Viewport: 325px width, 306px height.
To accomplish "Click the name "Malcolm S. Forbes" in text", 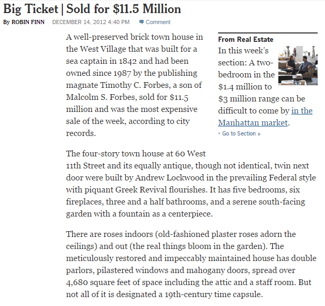I will tap(102, 97).
